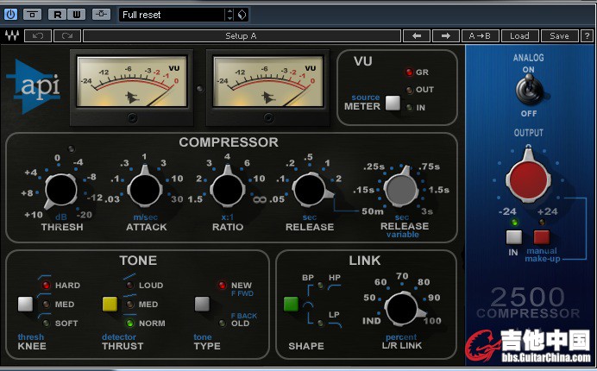The image size is (597, 371).
Task: Toggle the compressor IN button
Action: [x=514, y=236]
